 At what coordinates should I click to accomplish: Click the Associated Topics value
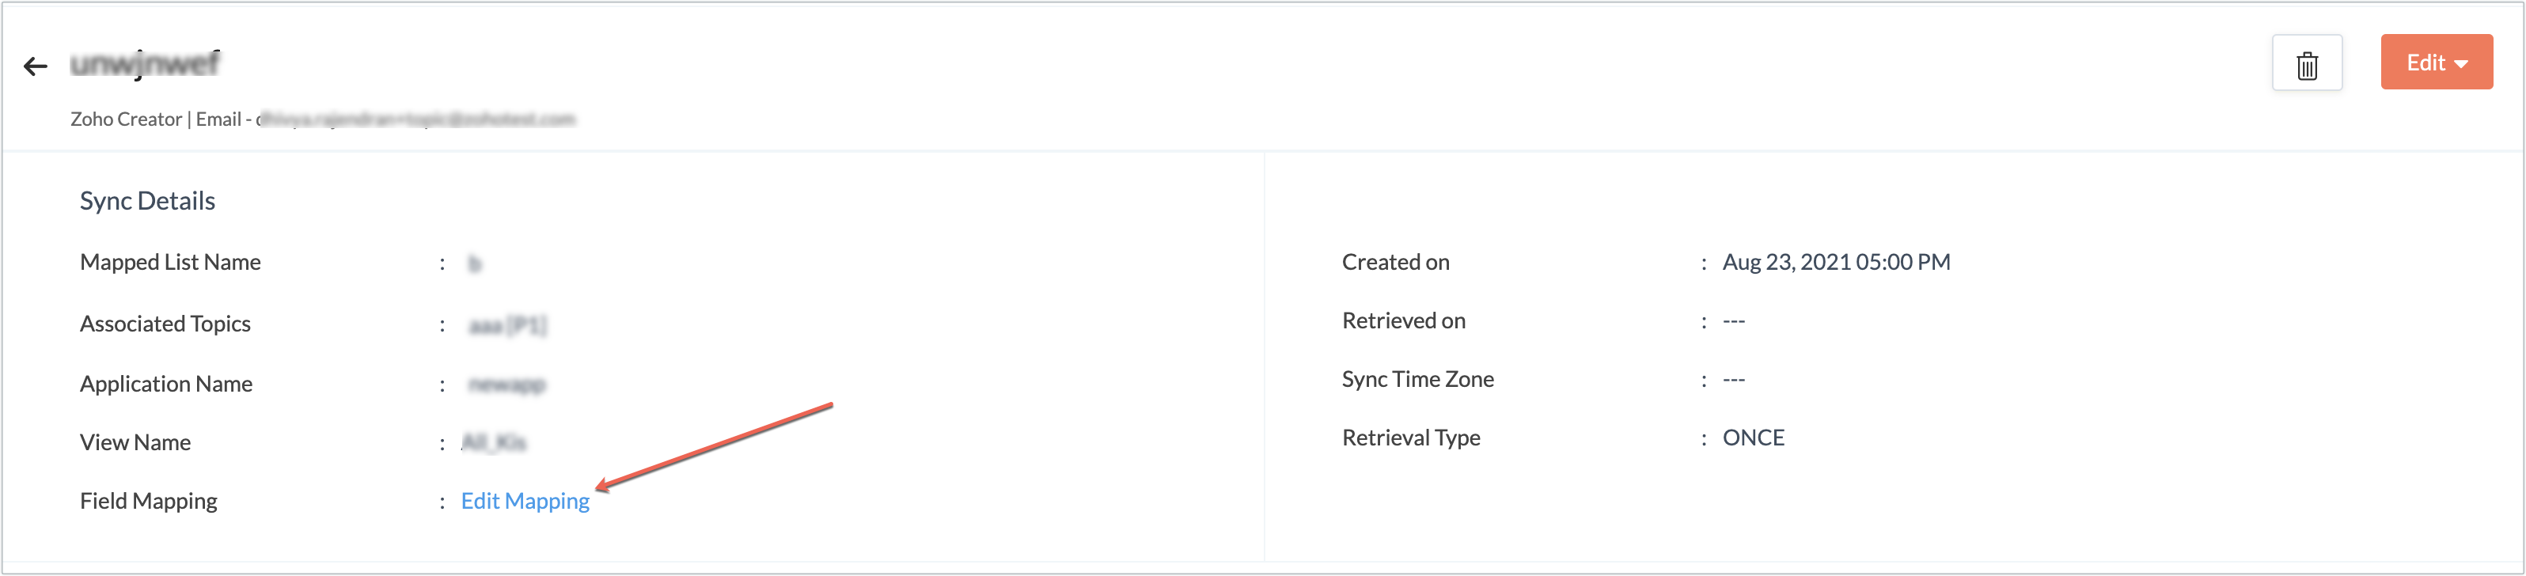click(x=508, y=324)
